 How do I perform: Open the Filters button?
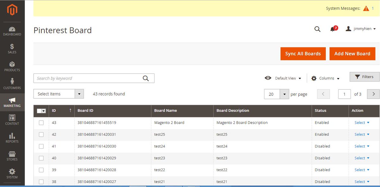364,77
